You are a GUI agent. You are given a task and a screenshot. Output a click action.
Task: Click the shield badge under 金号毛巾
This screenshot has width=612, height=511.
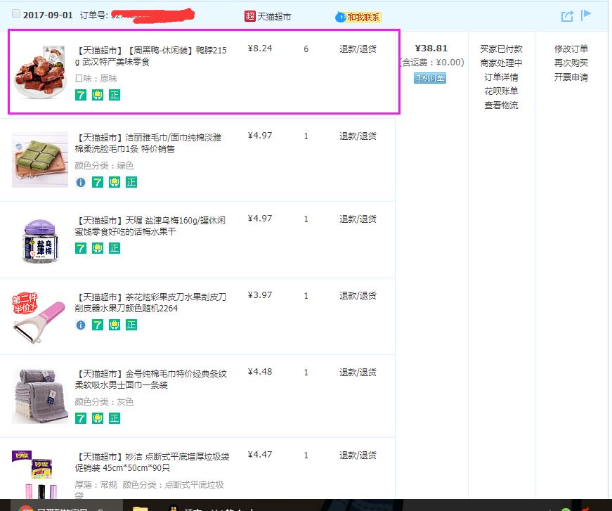[x=98, y=418]
